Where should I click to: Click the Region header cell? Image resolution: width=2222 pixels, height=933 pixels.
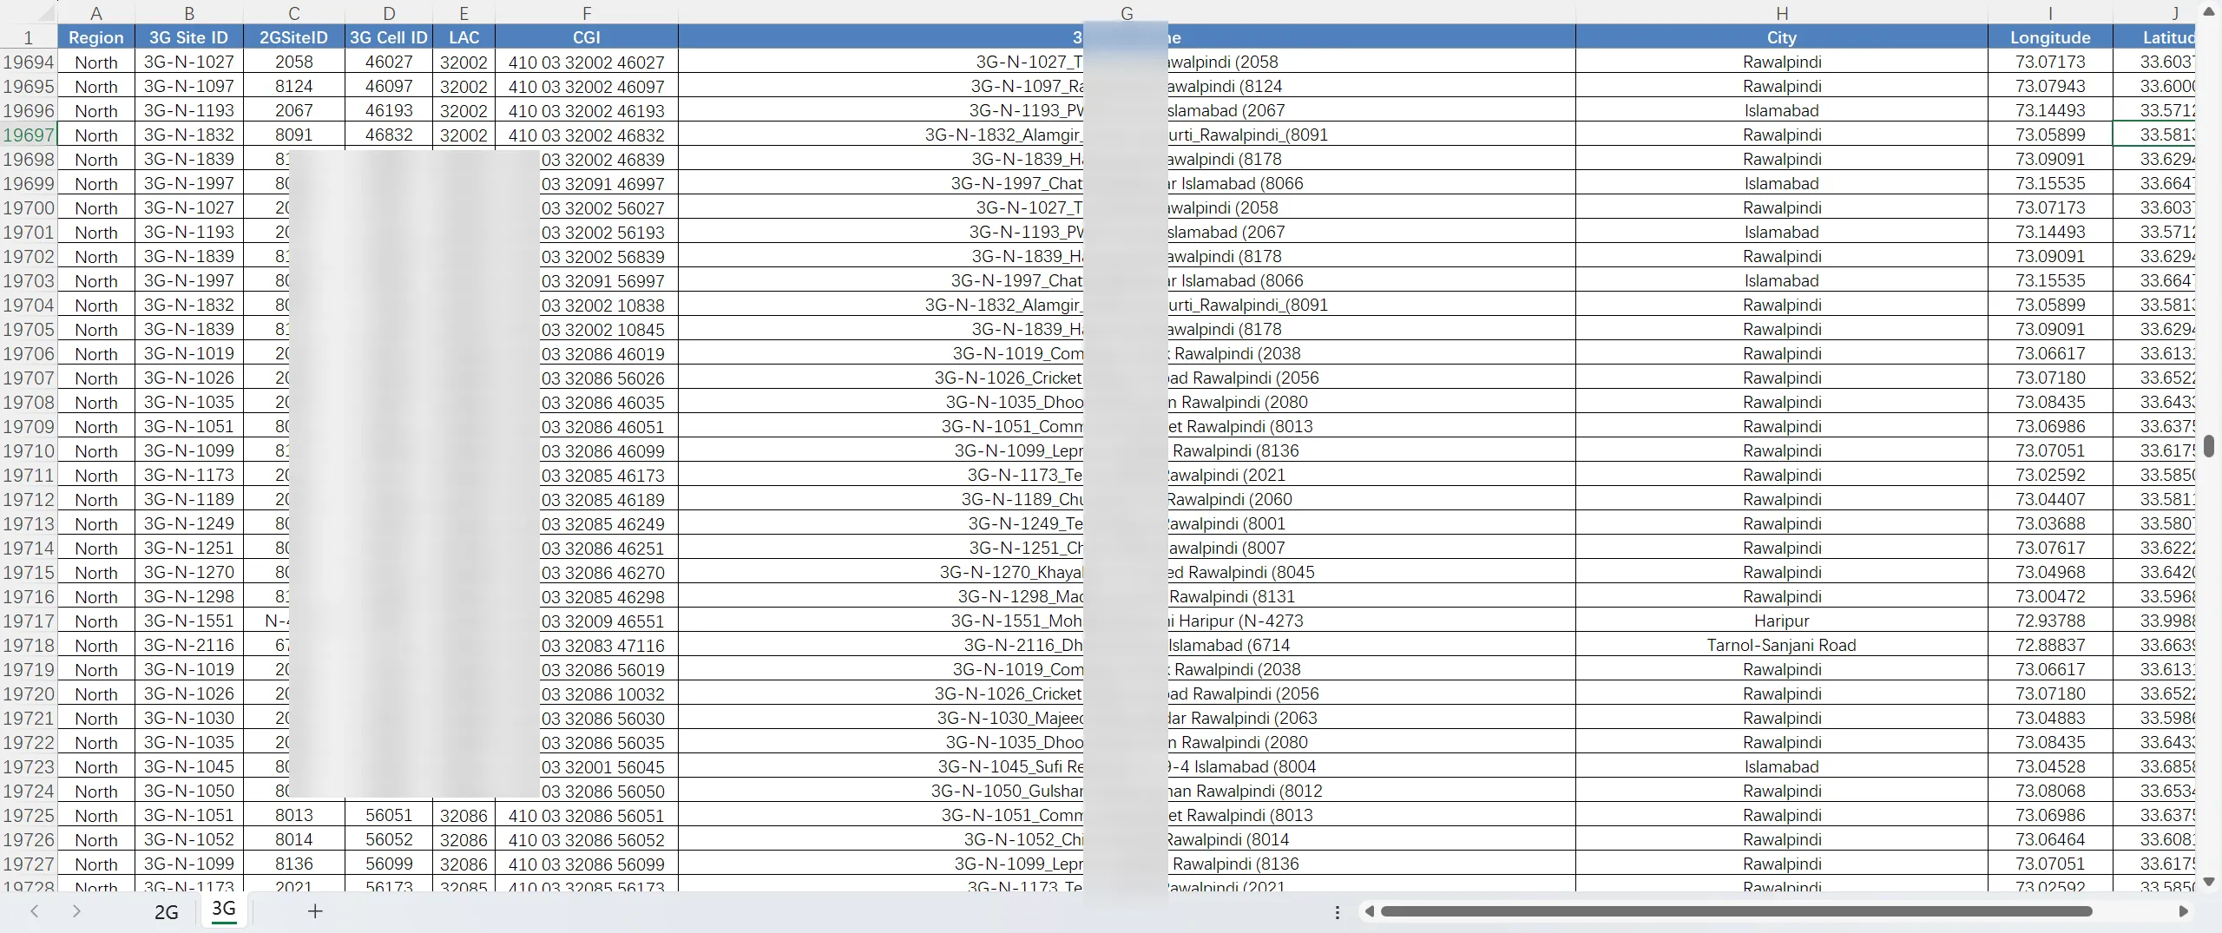pyautogui.click(x=96, y=37)
